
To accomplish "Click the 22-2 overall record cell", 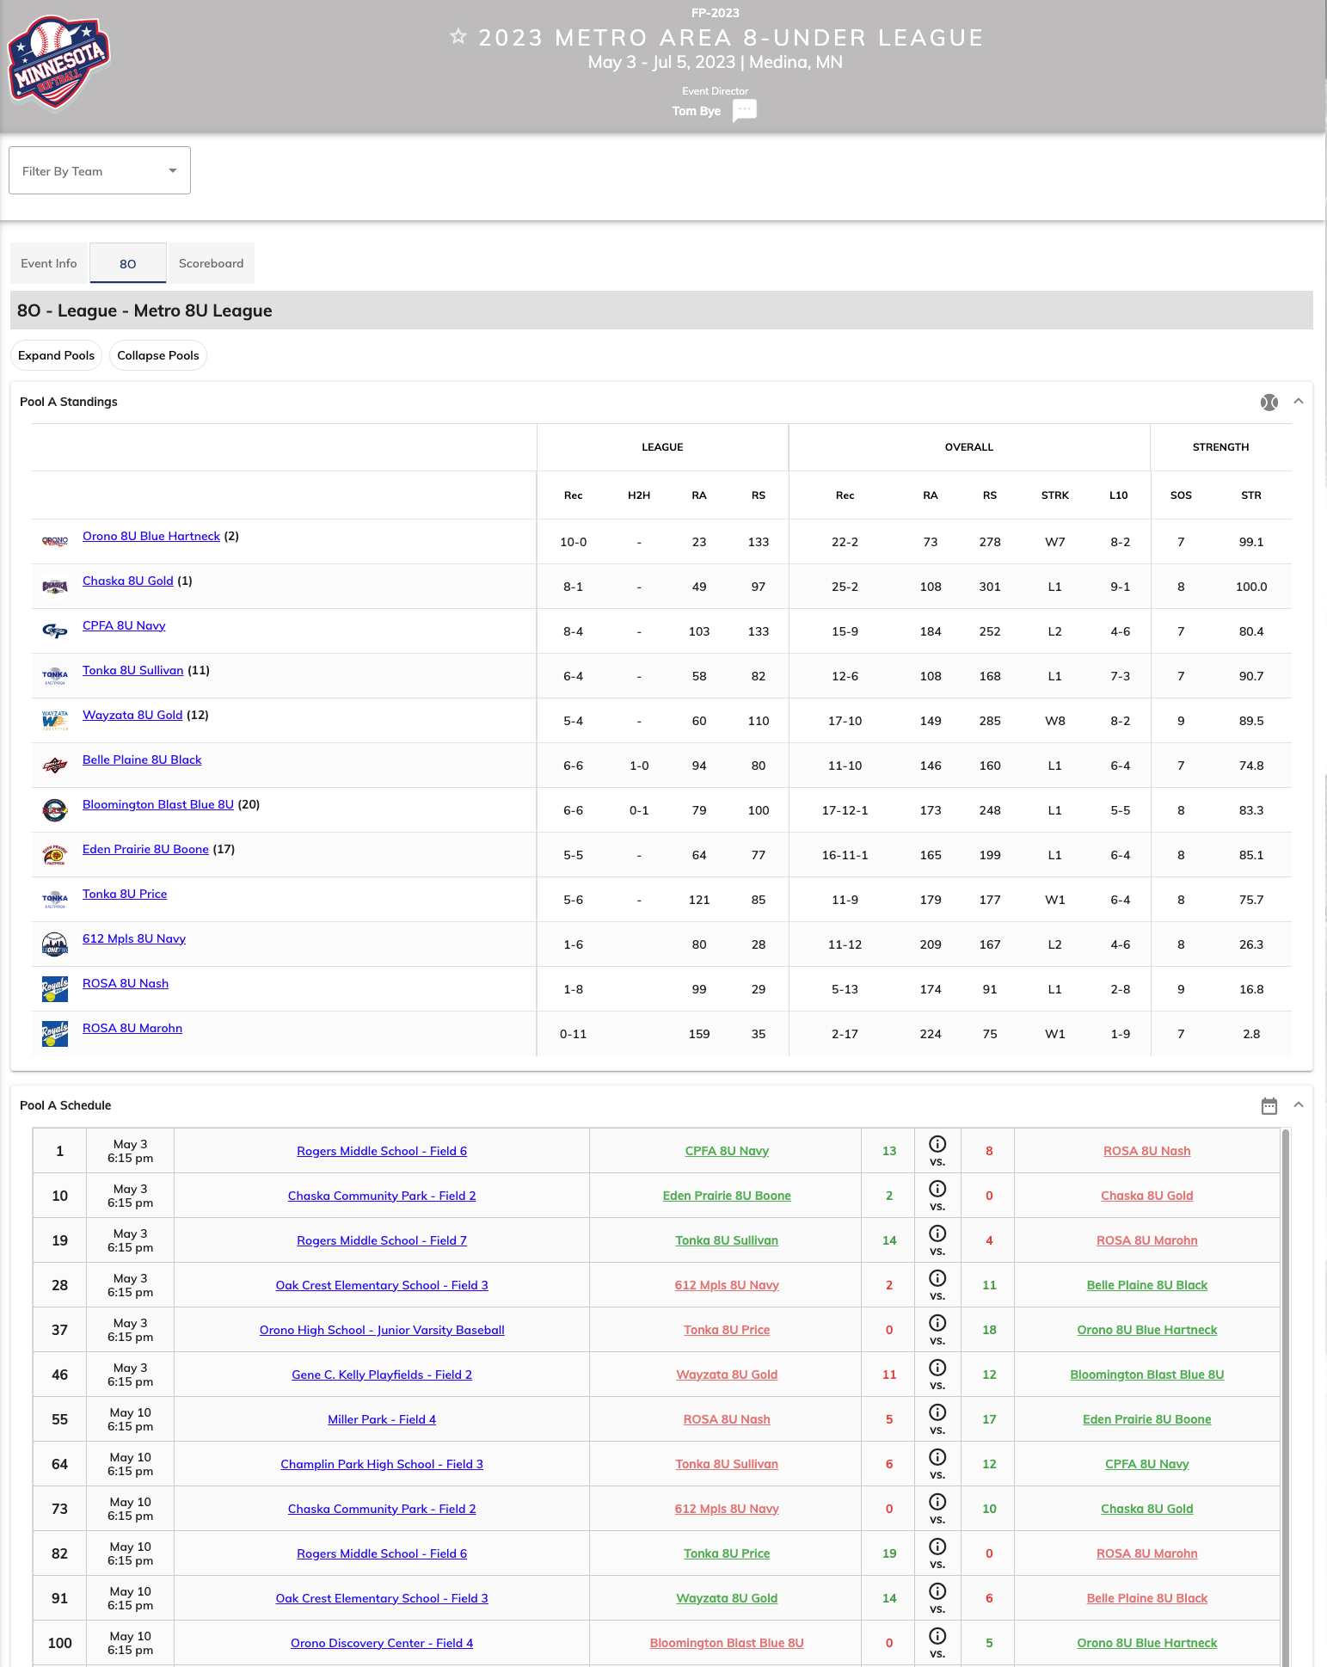I will pos(845,542).
